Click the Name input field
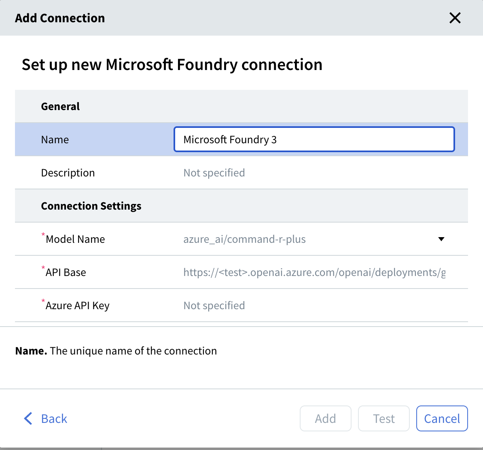 coord(314,139)
